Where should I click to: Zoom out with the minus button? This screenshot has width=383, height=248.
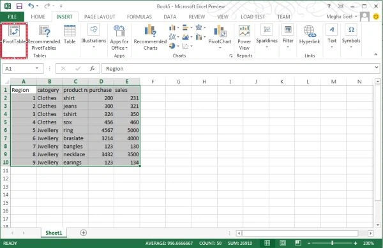click(309, 243)
